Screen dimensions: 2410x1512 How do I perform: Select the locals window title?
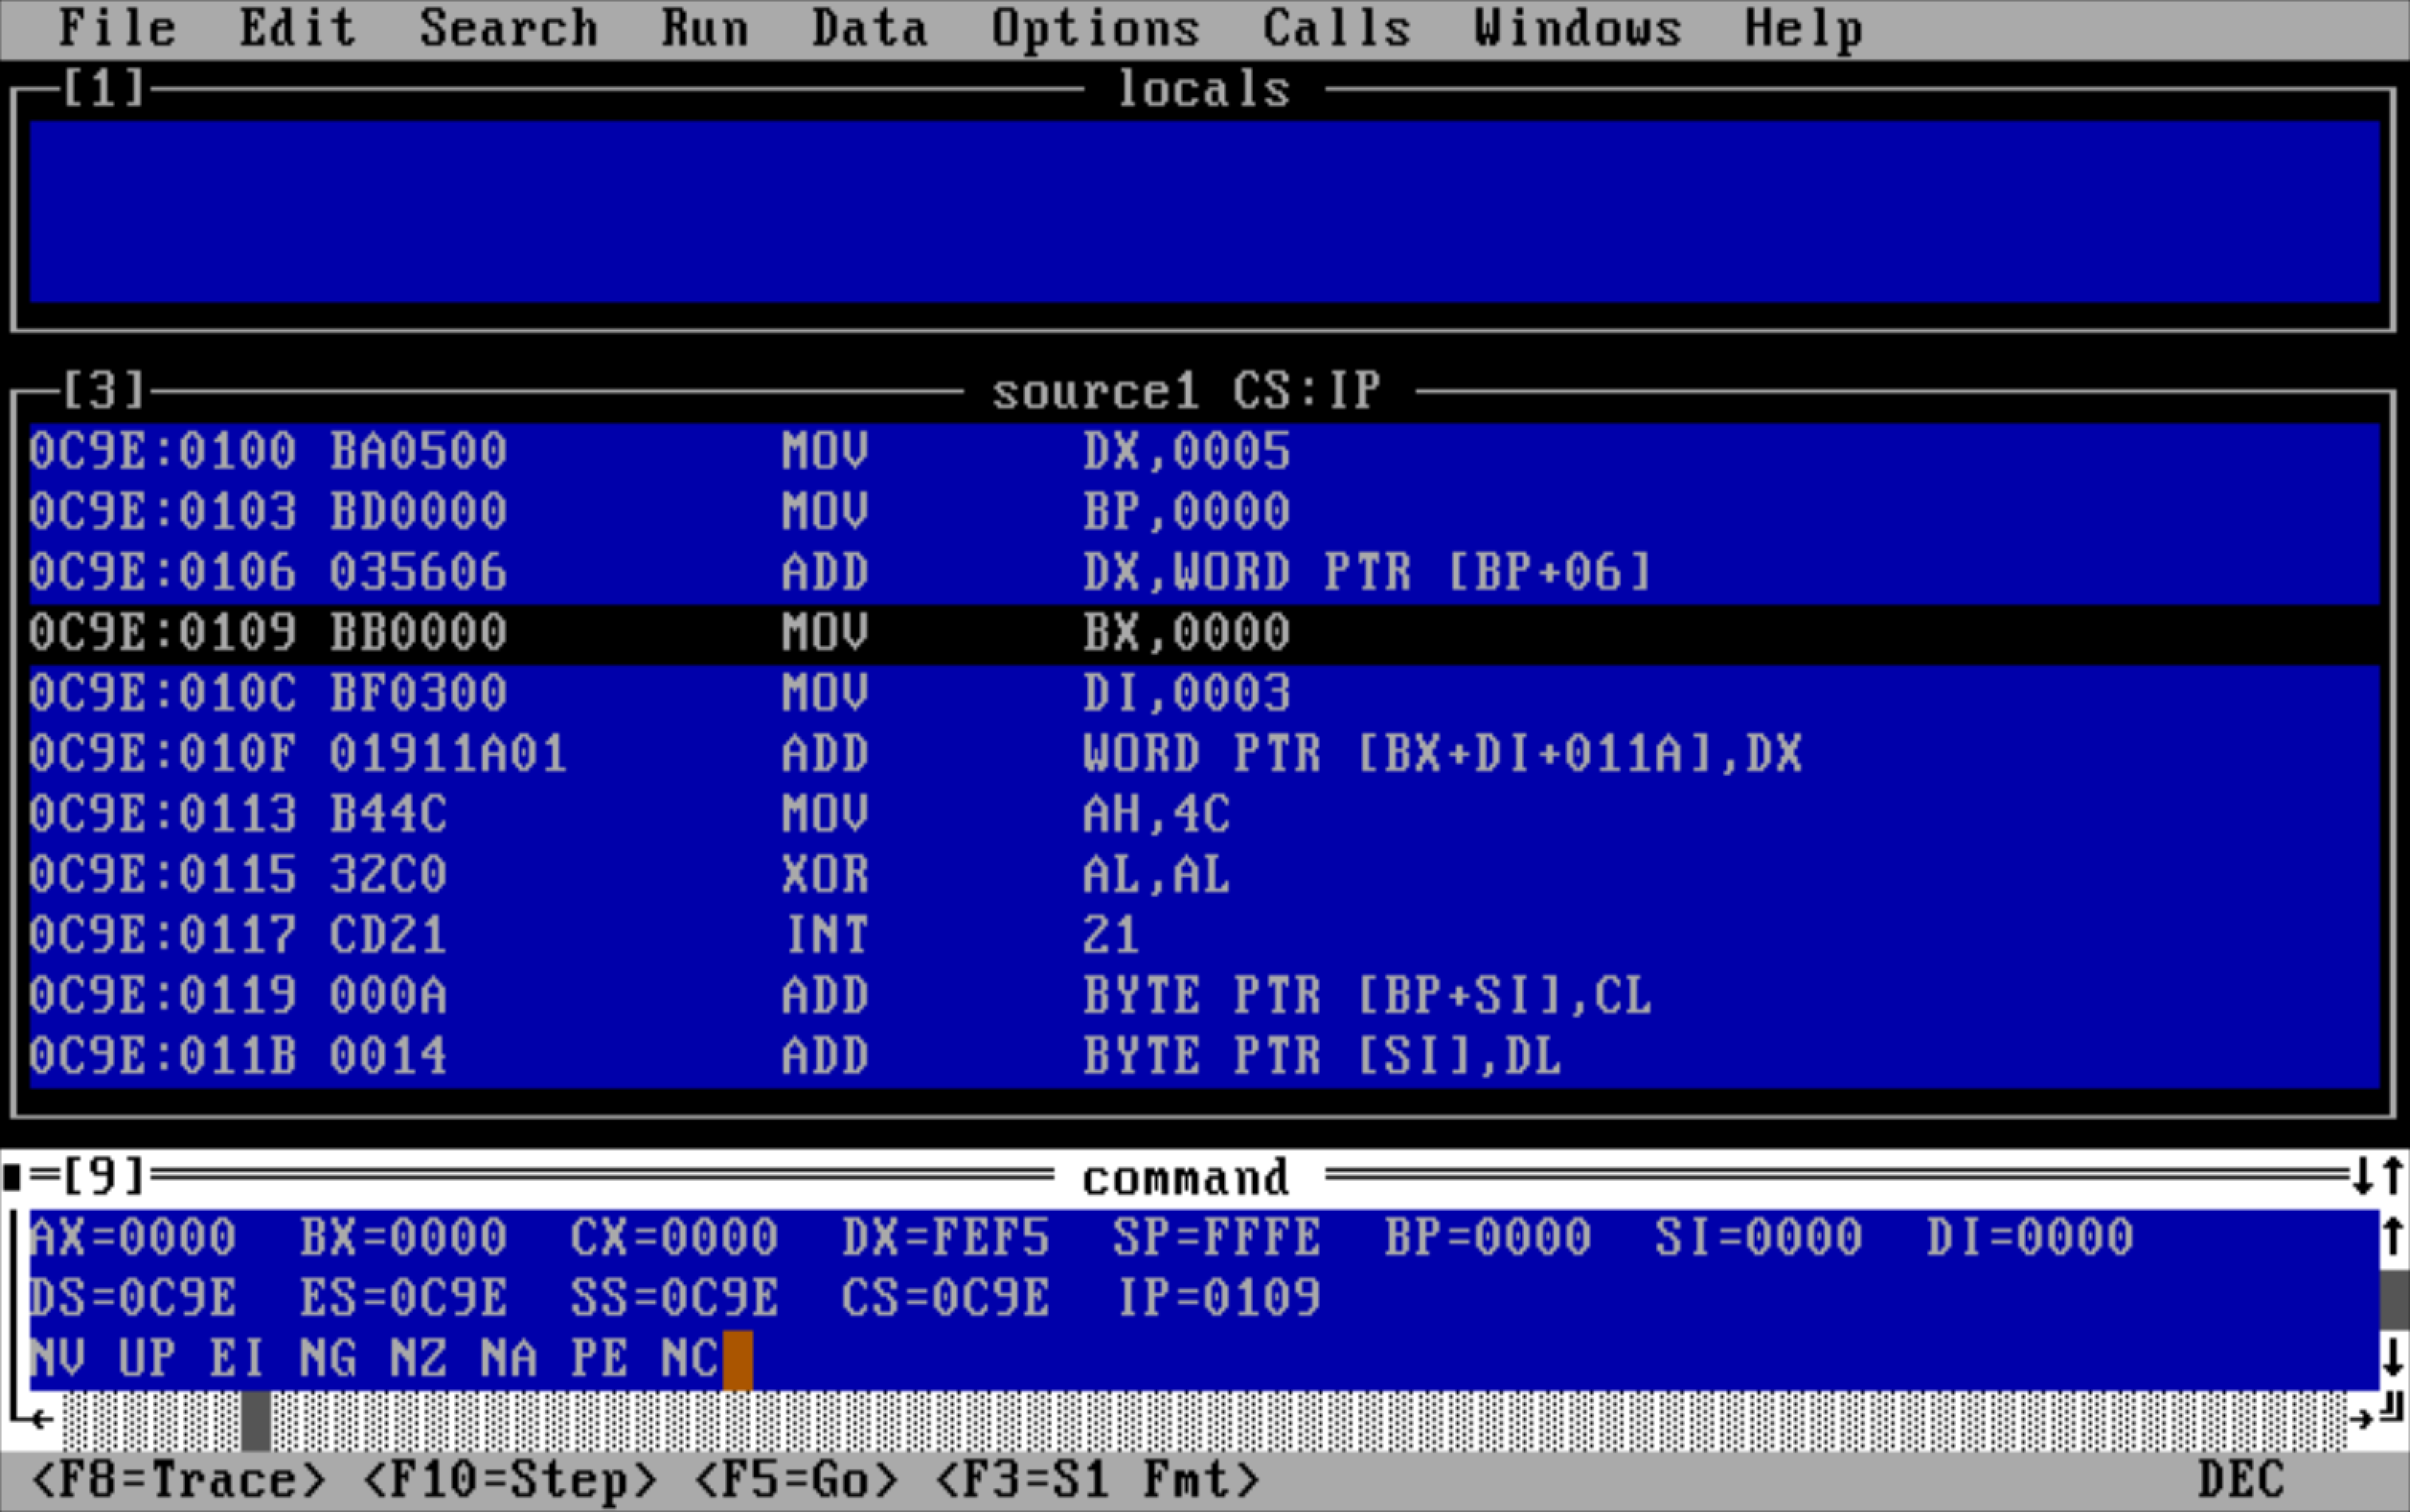click(1203, 89)
